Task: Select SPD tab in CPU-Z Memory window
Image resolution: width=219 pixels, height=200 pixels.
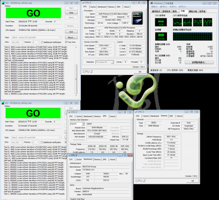Action: coord(171,116)
